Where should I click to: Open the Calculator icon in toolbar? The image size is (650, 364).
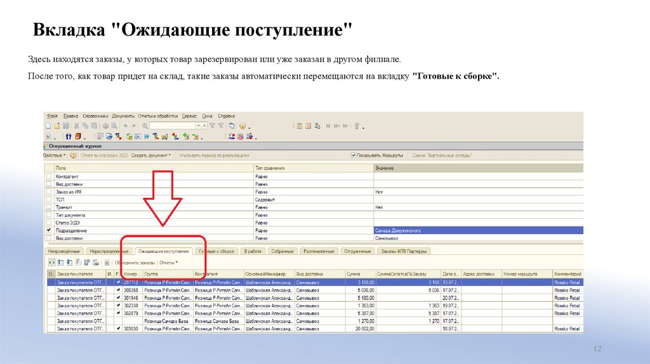click(x=300, y=126)
